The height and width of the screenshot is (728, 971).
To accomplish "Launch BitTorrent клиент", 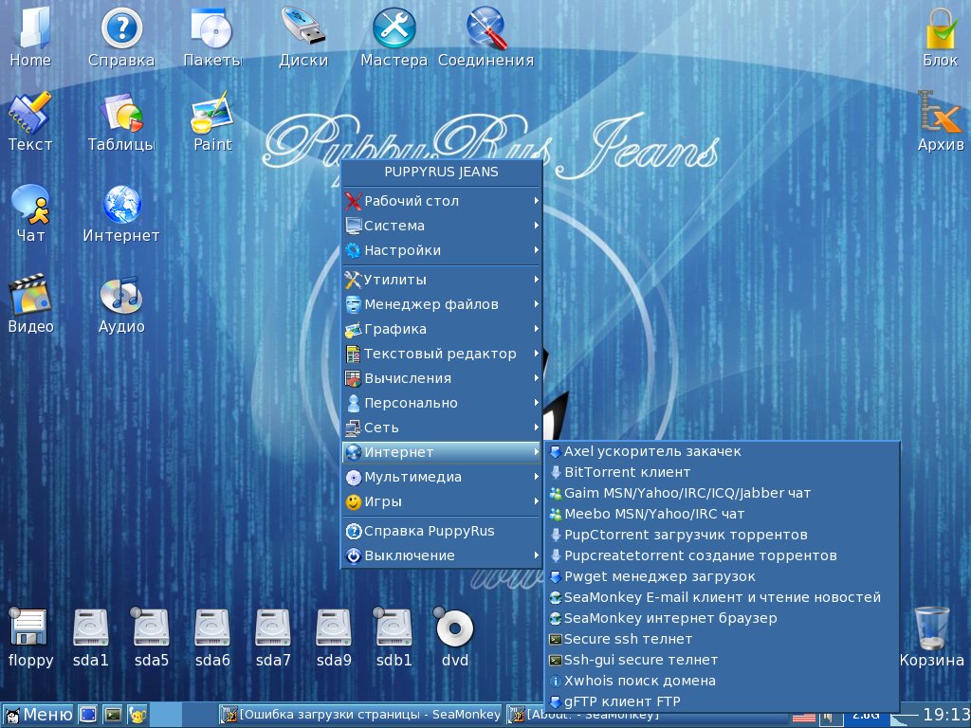I will 722,472.
